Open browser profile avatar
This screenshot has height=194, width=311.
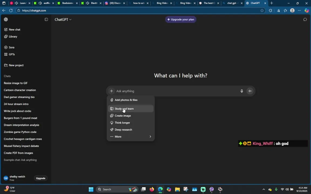292,11
